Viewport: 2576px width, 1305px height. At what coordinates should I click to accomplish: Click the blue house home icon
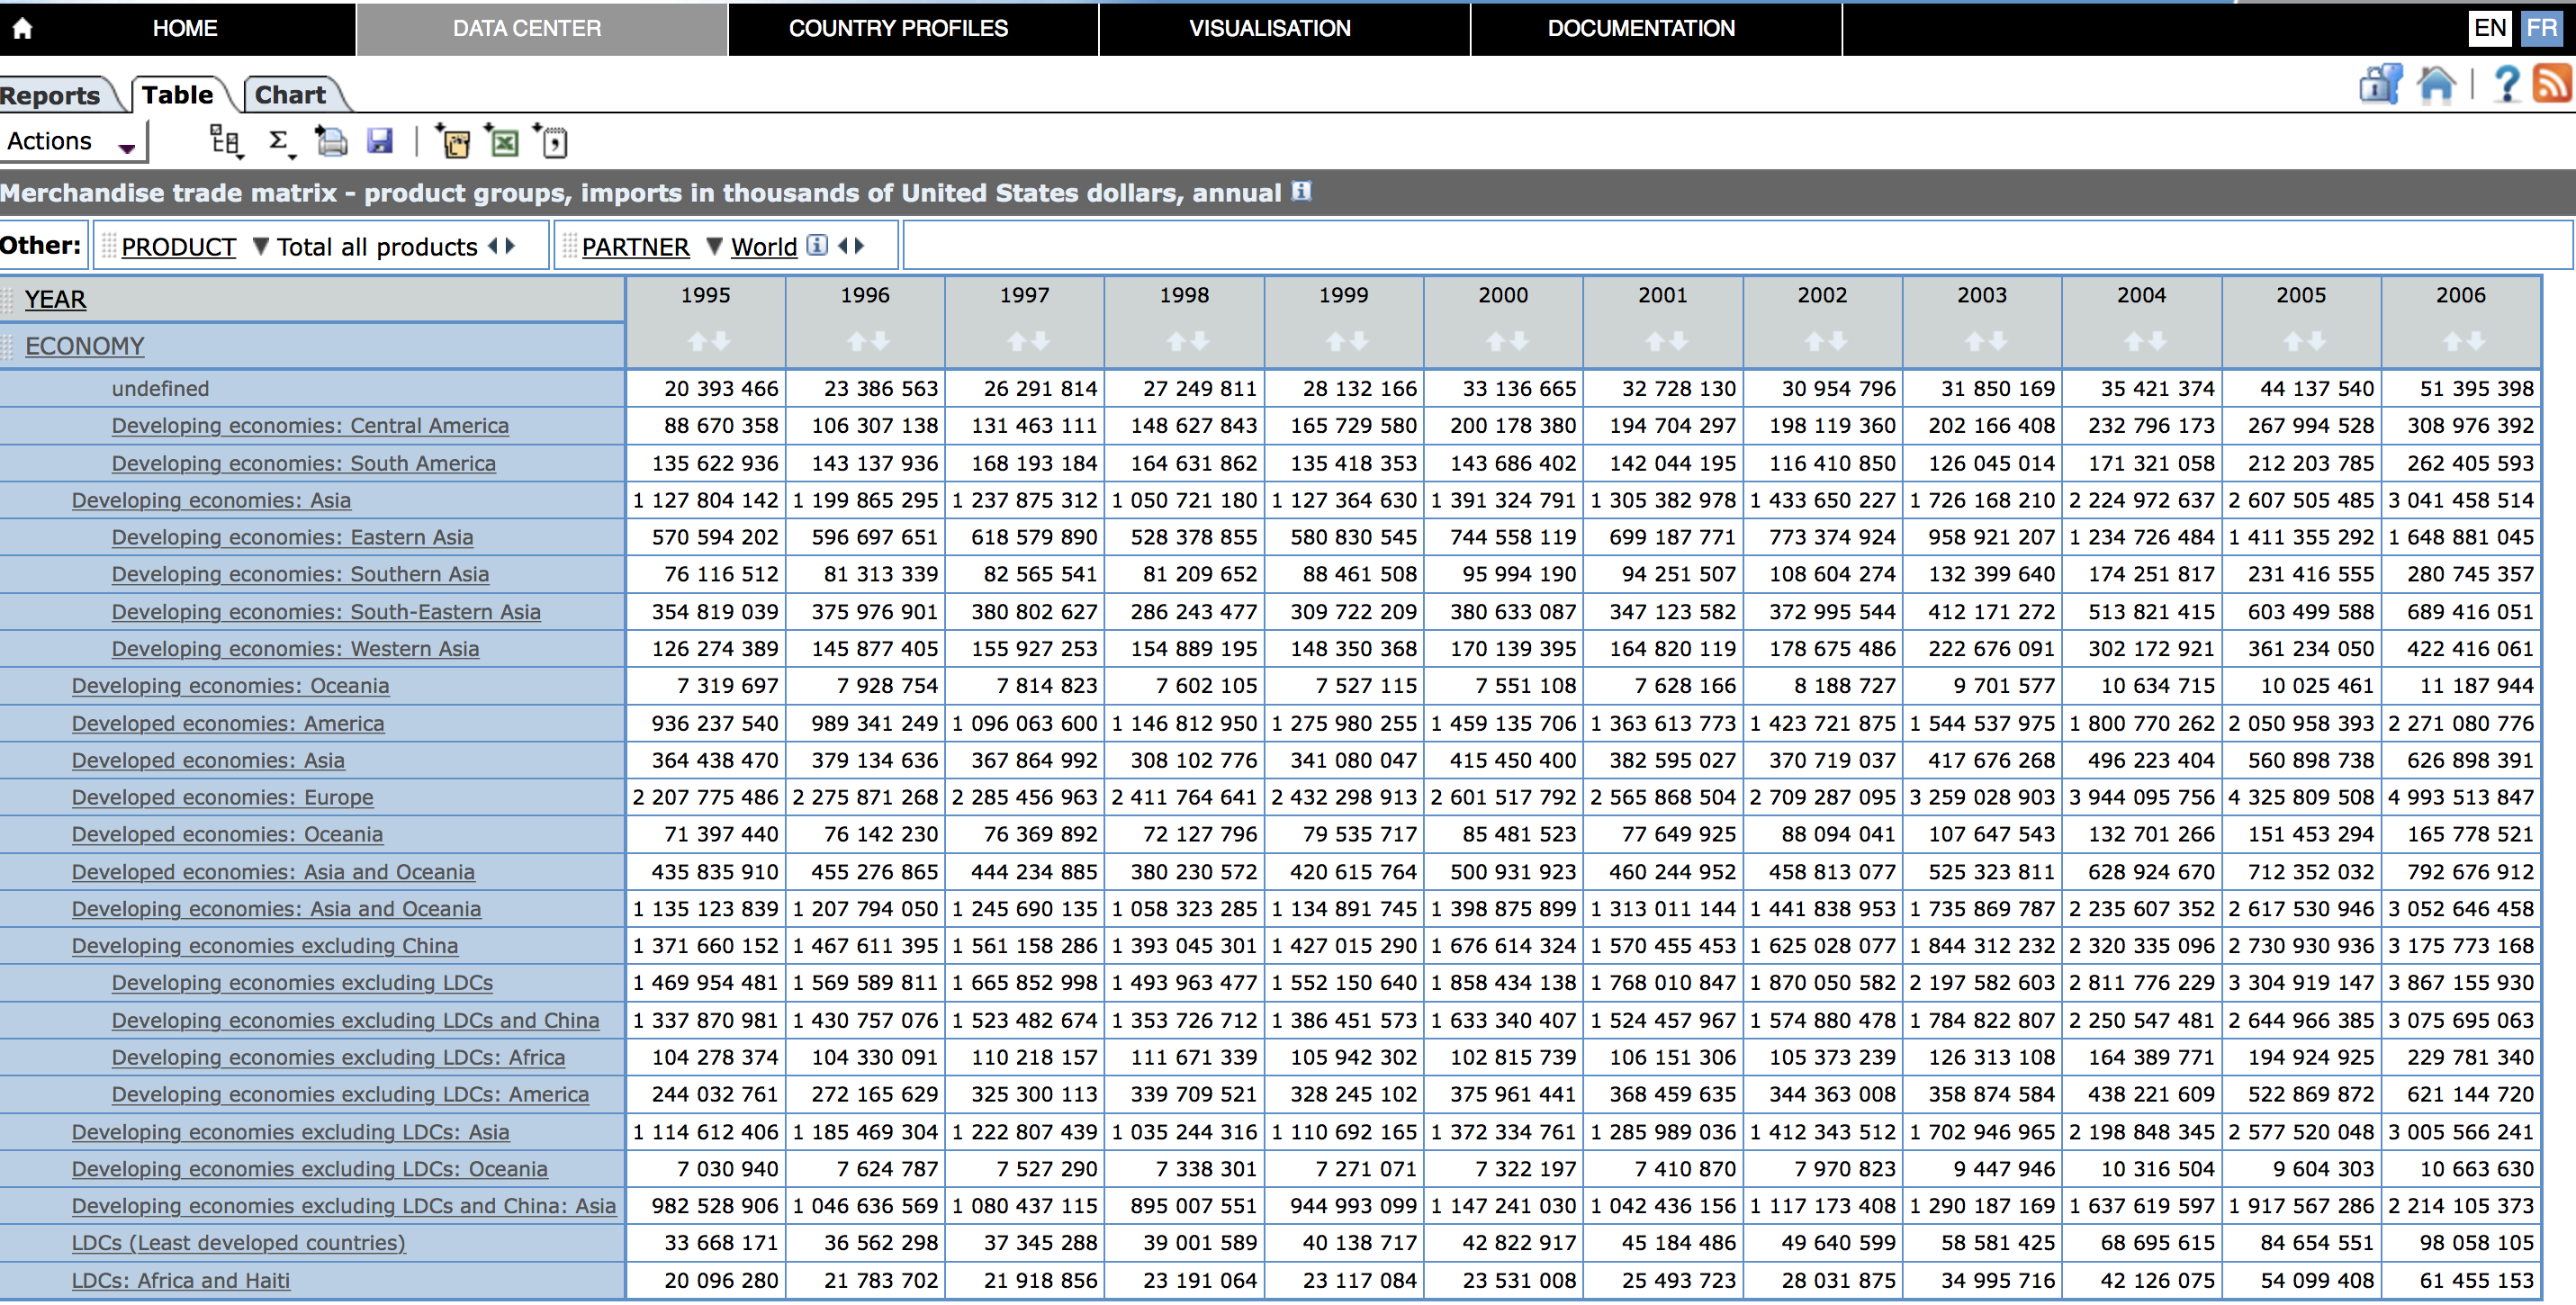[2436, 85]
